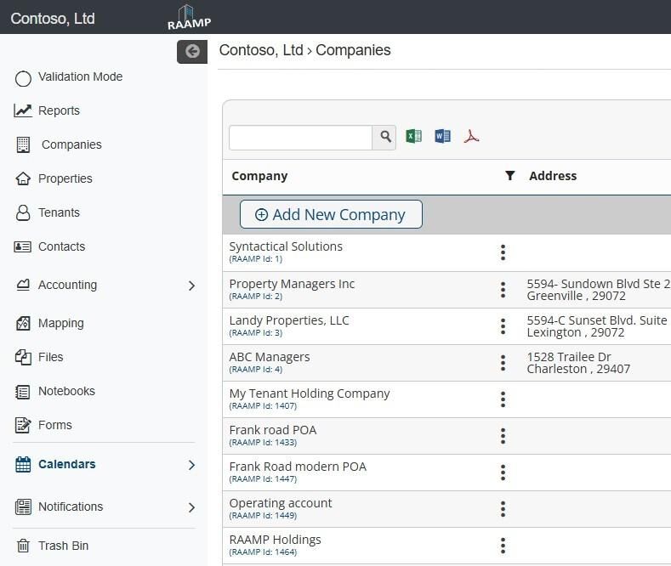Open the RAAMP Holdings row options menu

click(503, 546)
